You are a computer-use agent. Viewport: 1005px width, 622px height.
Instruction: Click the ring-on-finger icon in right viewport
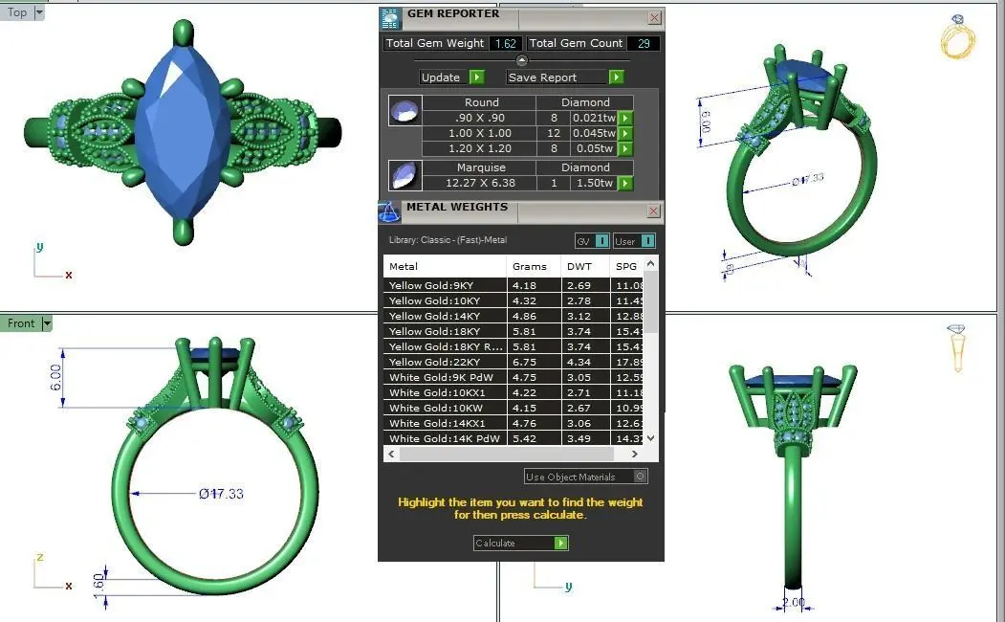[957, 347]
